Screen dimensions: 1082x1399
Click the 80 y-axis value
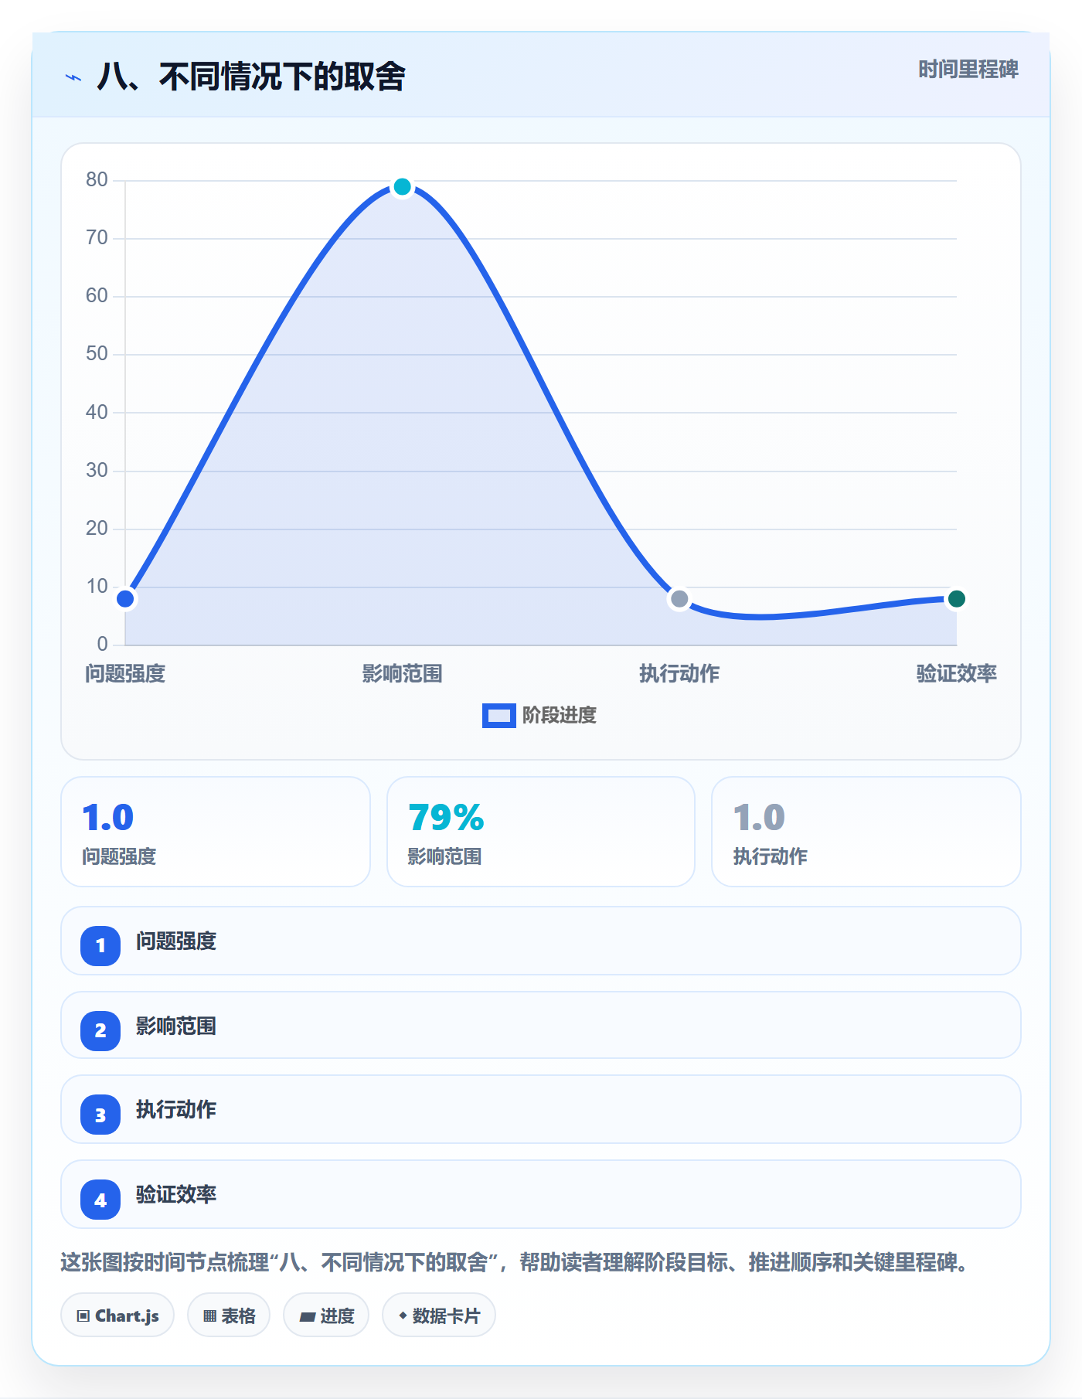97,179
